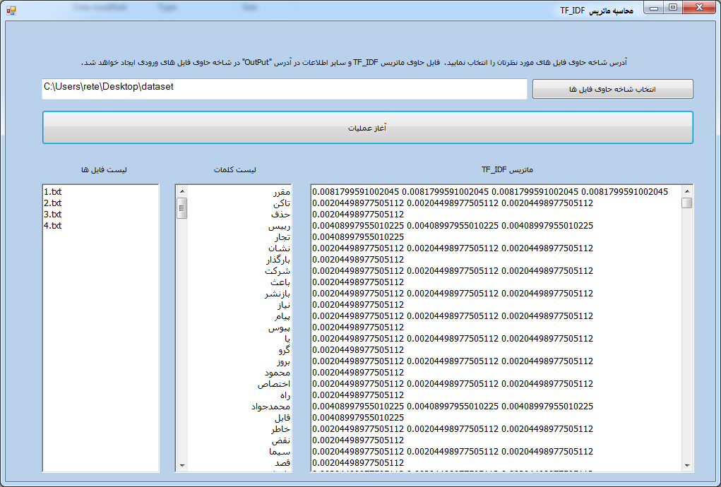Maximize the TF_IDF window
The width and height of the screenshot is (721, 487).
674,8
